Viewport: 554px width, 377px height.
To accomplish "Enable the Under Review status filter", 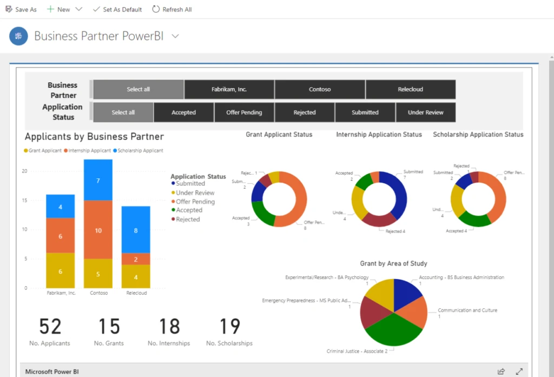I will point(425,112).
